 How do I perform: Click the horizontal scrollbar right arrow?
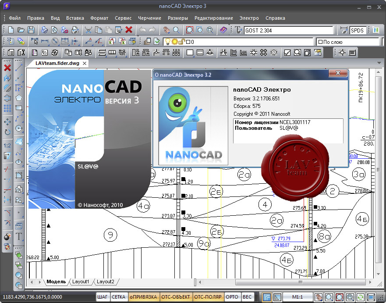pos(370,282)
